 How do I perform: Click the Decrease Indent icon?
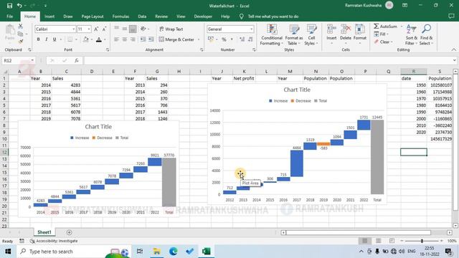coord(143,39)
